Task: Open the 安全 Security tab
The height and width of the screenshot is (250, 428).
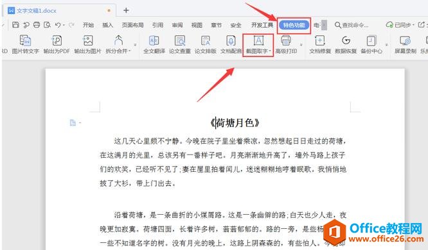Action: [x=236, y=25]
